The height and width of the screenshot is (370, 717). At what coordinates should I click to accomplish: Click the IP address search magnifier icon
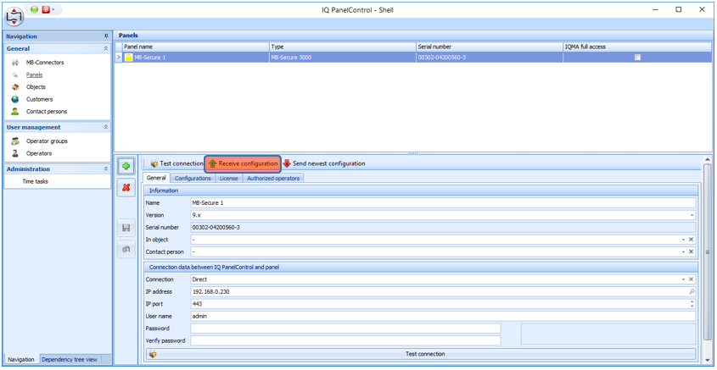[692, 291]
